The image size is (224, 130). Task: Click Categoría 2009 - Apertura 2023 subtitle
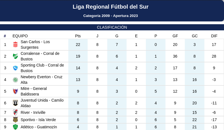(x=111, y=16)
